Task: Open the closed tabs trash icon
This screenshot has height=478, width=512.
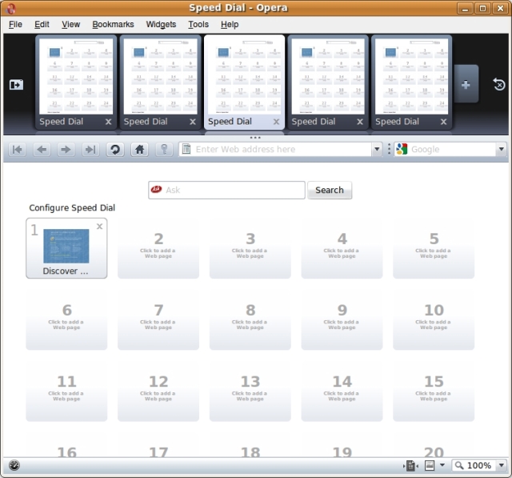Action: [x=499, y=84]
